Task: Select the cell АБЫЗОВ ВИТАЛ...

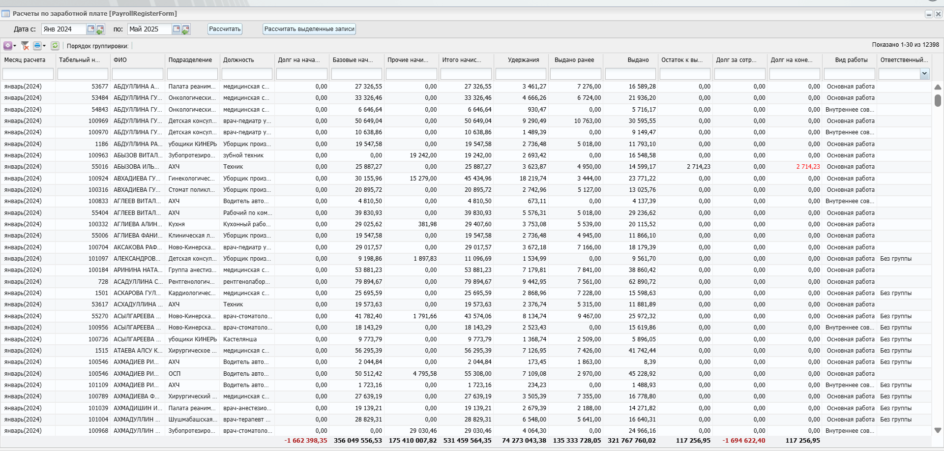Action: (x=138, y=155)
